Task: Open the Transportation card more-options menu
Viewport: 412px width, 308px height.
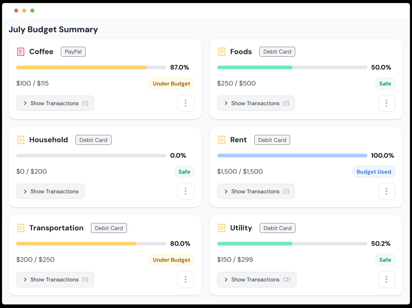Action: (186, 279)
